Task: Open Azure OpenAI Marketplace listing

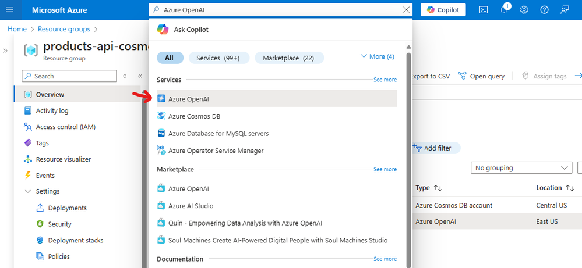Action: pos(277,188)
